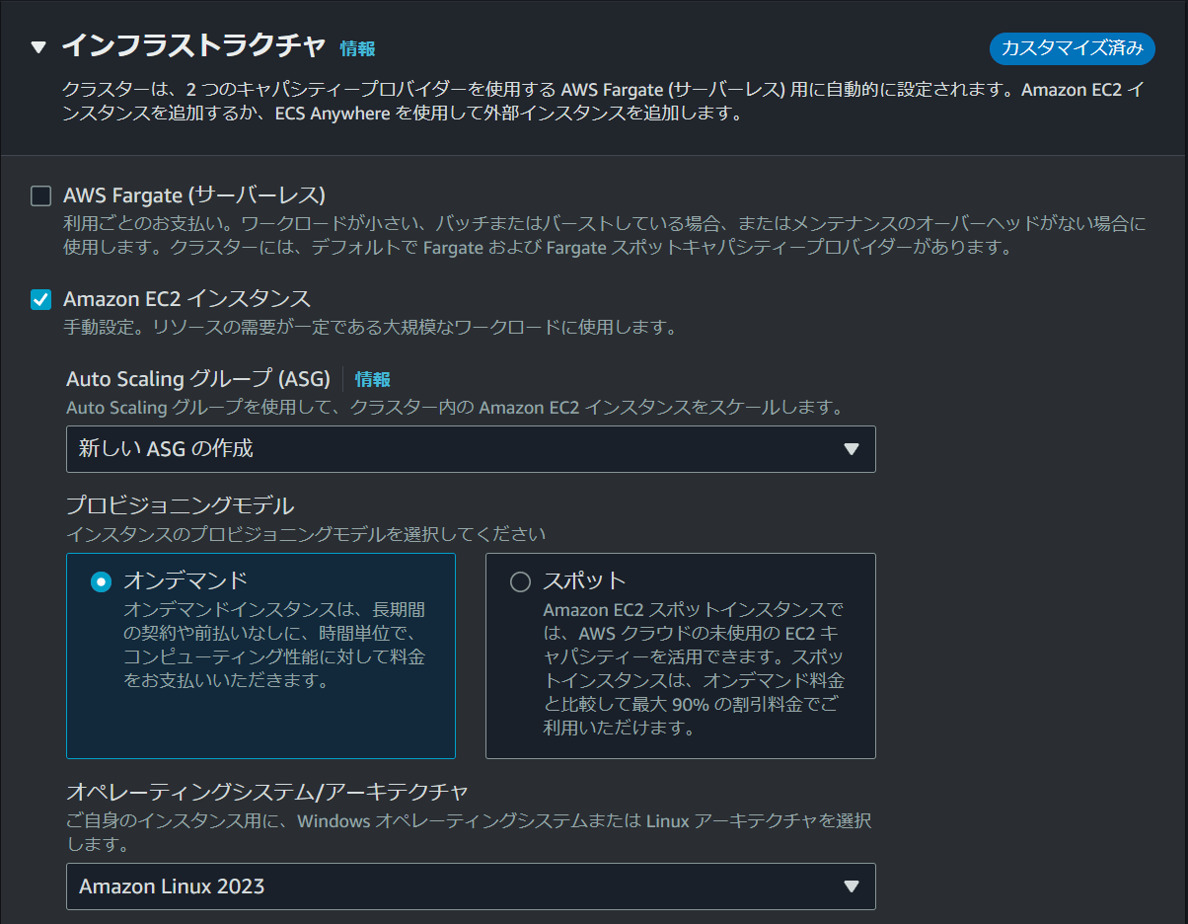Click Auto Scaling グループ (ASG) label
This screenshot has width=1188, height=924.
pos(198,379)
